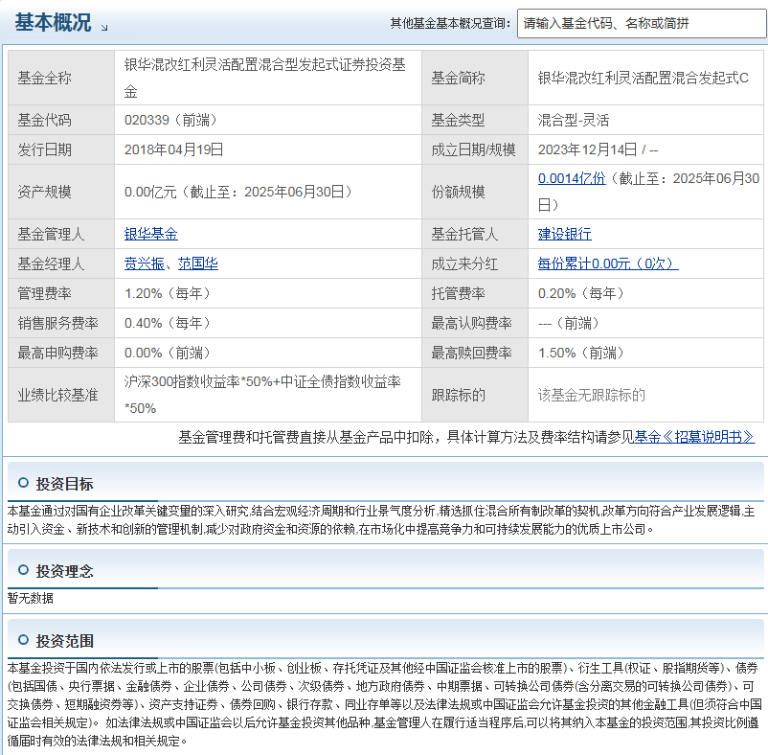Click the 基金托管人 label cell
768x755 pixels.
[475, 234]
